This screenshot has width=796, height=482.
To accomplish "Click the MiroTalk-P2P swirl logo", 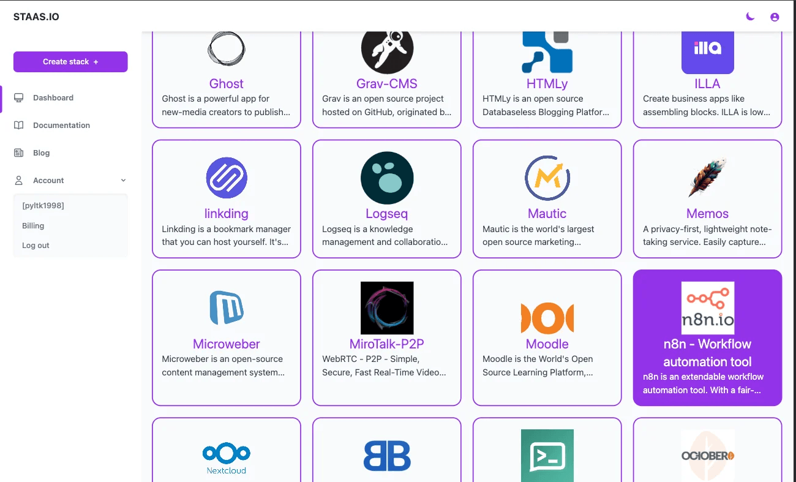I will 387,308.
